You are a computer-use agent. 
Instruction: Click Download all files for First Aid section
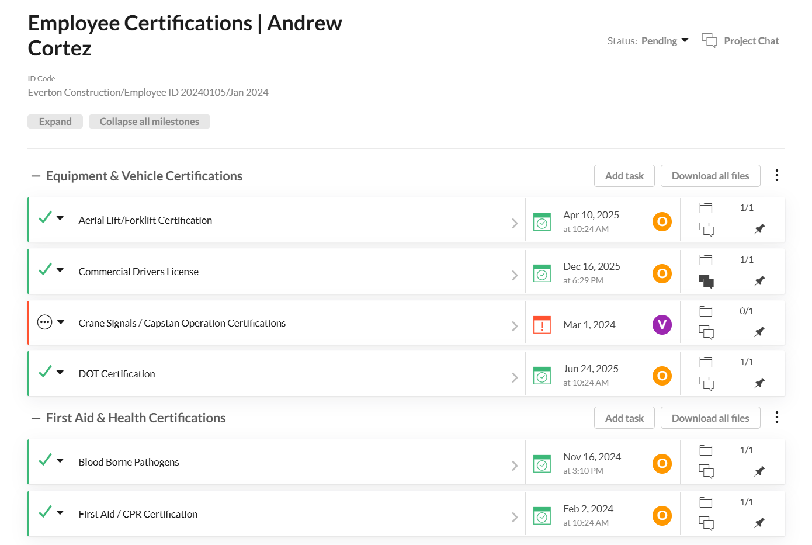click(710, 418)
